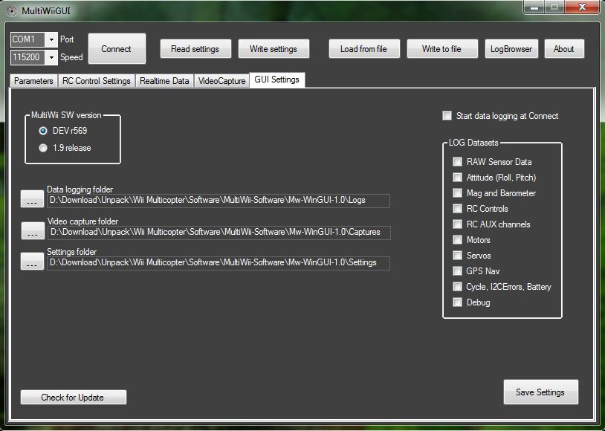Minimize the MultiWiiGUI window

tap(534, 7)
